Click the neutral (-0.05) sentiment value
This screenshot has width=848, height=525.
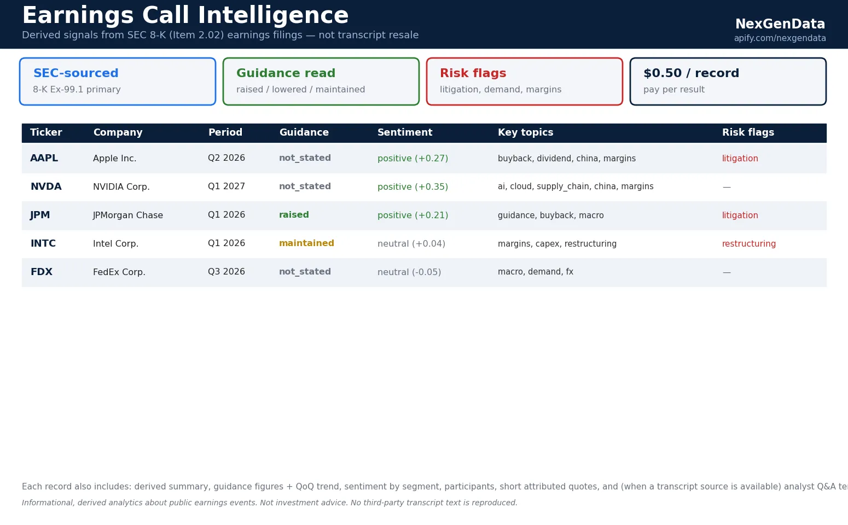tap(409, 272)
